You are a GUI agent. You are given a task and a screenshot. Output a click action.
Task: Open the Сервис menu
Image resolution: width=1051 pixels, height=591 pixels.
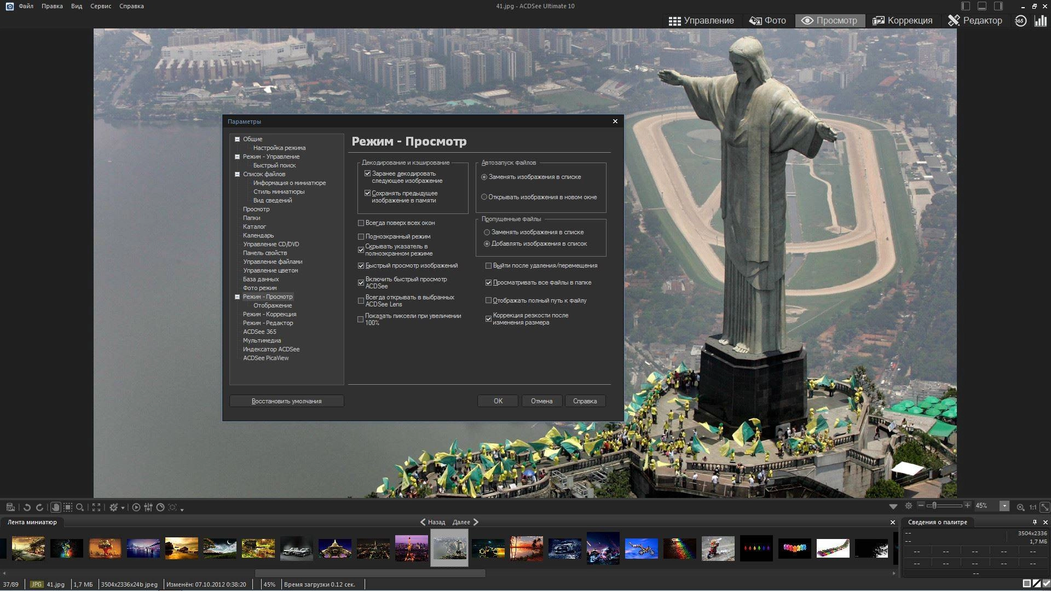pos(101,6)
